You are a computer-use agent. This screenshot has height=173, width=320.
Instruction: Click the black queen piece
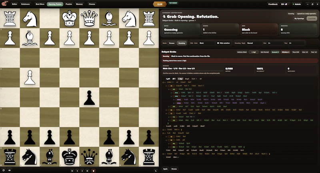click(x=89, y=157)
